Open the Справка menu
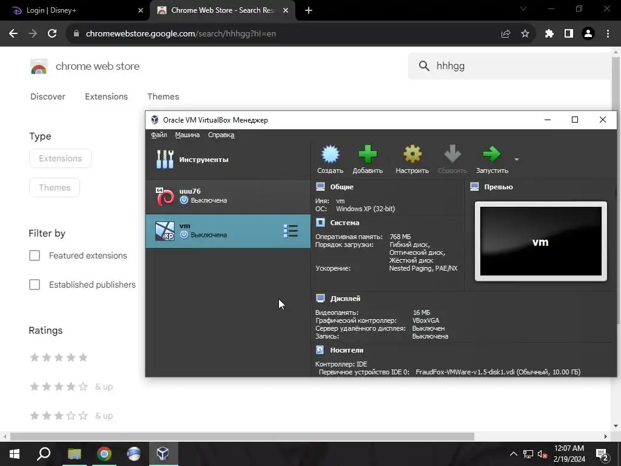Viewport: 621px width, 466px height. pyautogui.click(x=221, y=135)
